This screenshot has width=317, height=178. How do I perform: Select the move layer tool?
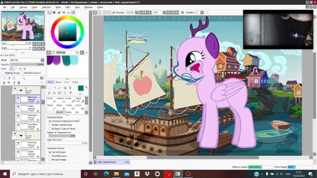[49, 93]
